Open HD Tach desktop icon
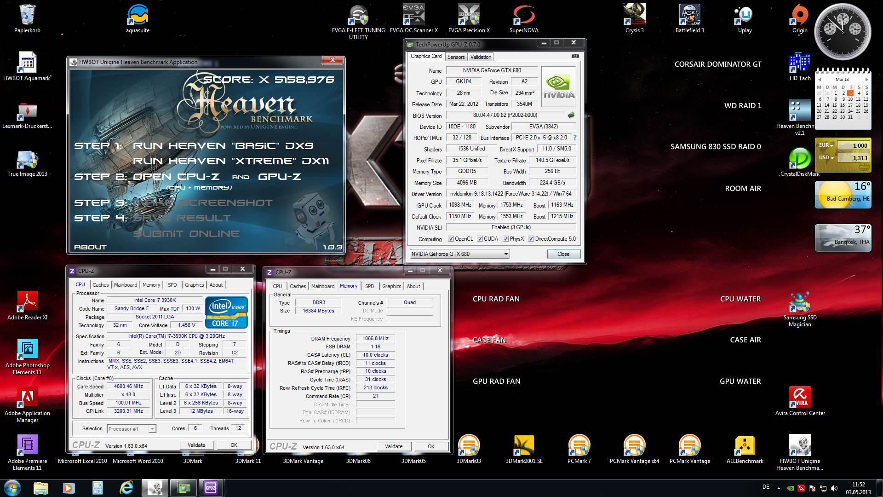This screenshot has height=497, width=883. coord(800,67)
